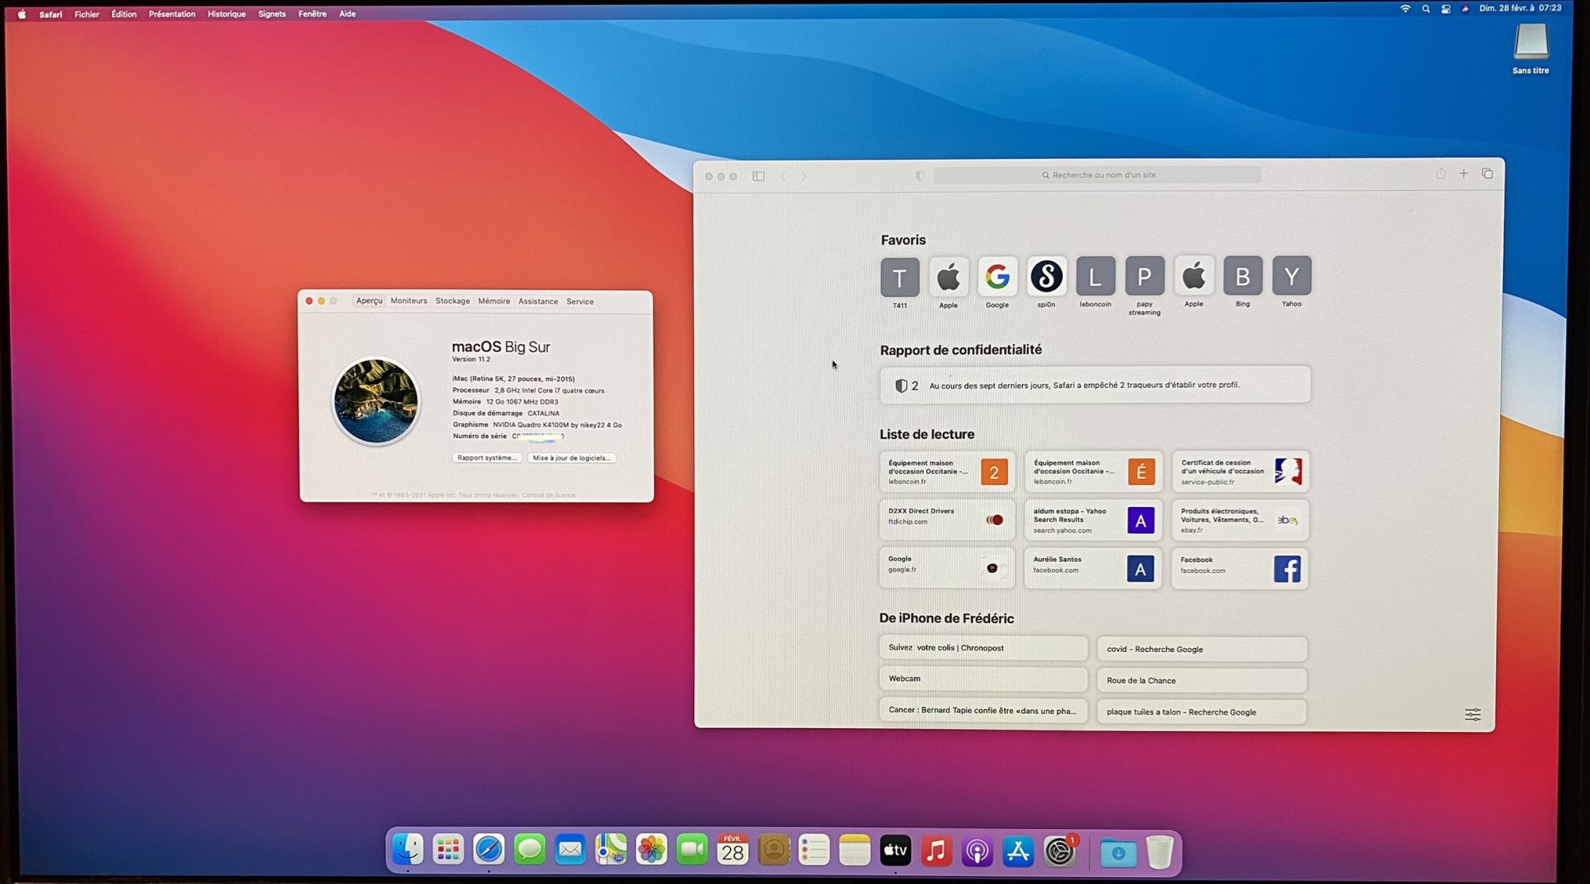Click the Share icon in Safari toolbar
Viewport: 1590px width, 884px height.
coord(1441,173)
